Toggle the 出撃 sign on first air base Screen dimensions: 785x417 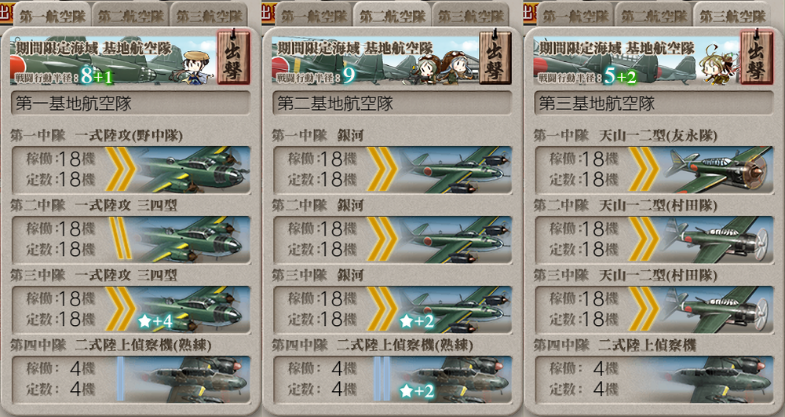tap(233, 57)
